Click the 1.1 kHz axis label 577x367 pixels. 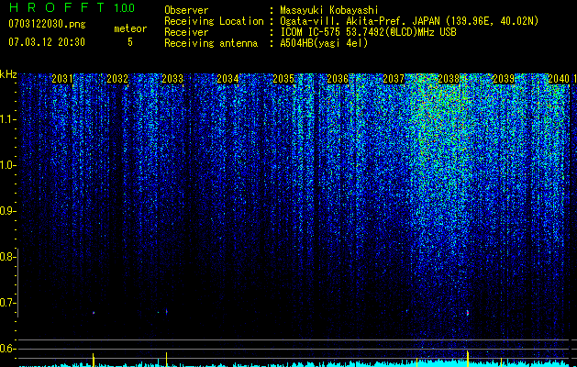click(x=7, y=119)
